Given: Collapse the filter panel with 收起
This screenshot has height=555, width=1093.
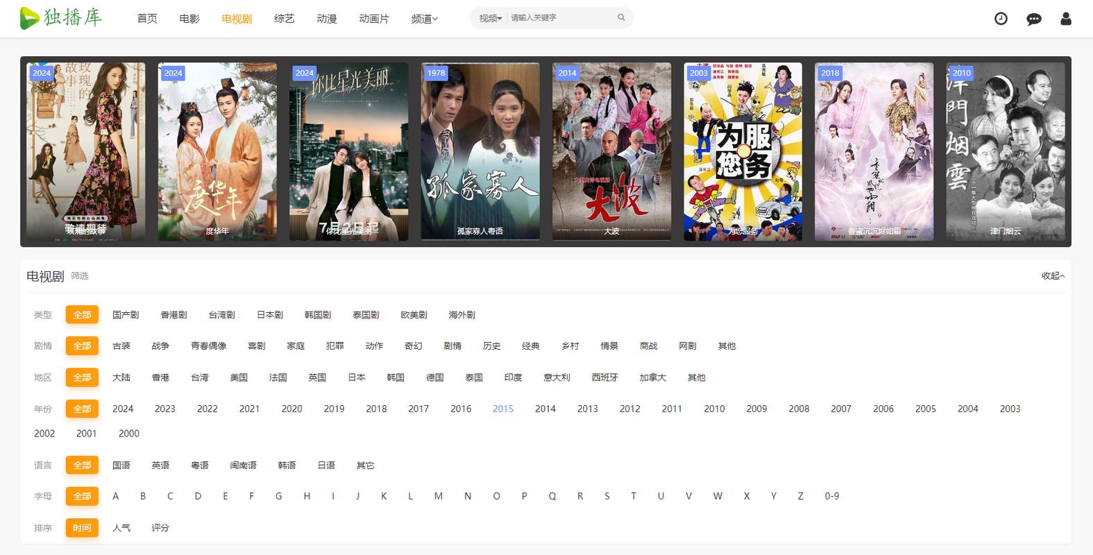Looking at the screenshot, I should [x=1052, y=276].
